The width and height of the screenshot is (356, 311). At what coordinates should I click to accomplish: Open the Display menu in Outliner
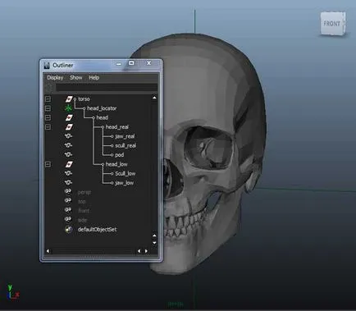click(x=55, y=78)
